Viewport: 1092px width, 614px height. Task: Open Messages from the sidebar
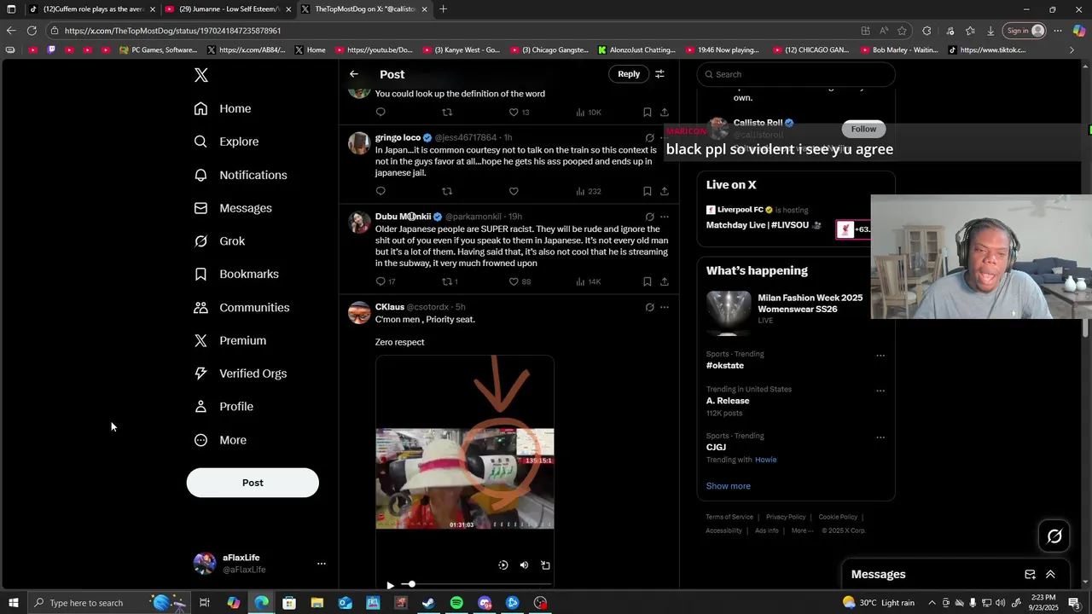point(233,208)
